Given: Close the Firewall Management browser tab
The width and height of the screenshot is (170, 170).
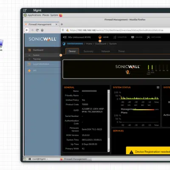Looking at the screenshot, I should coord(57,24).
